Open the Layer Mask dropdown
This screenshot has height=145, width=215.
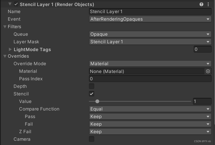(x=150, y=42)
